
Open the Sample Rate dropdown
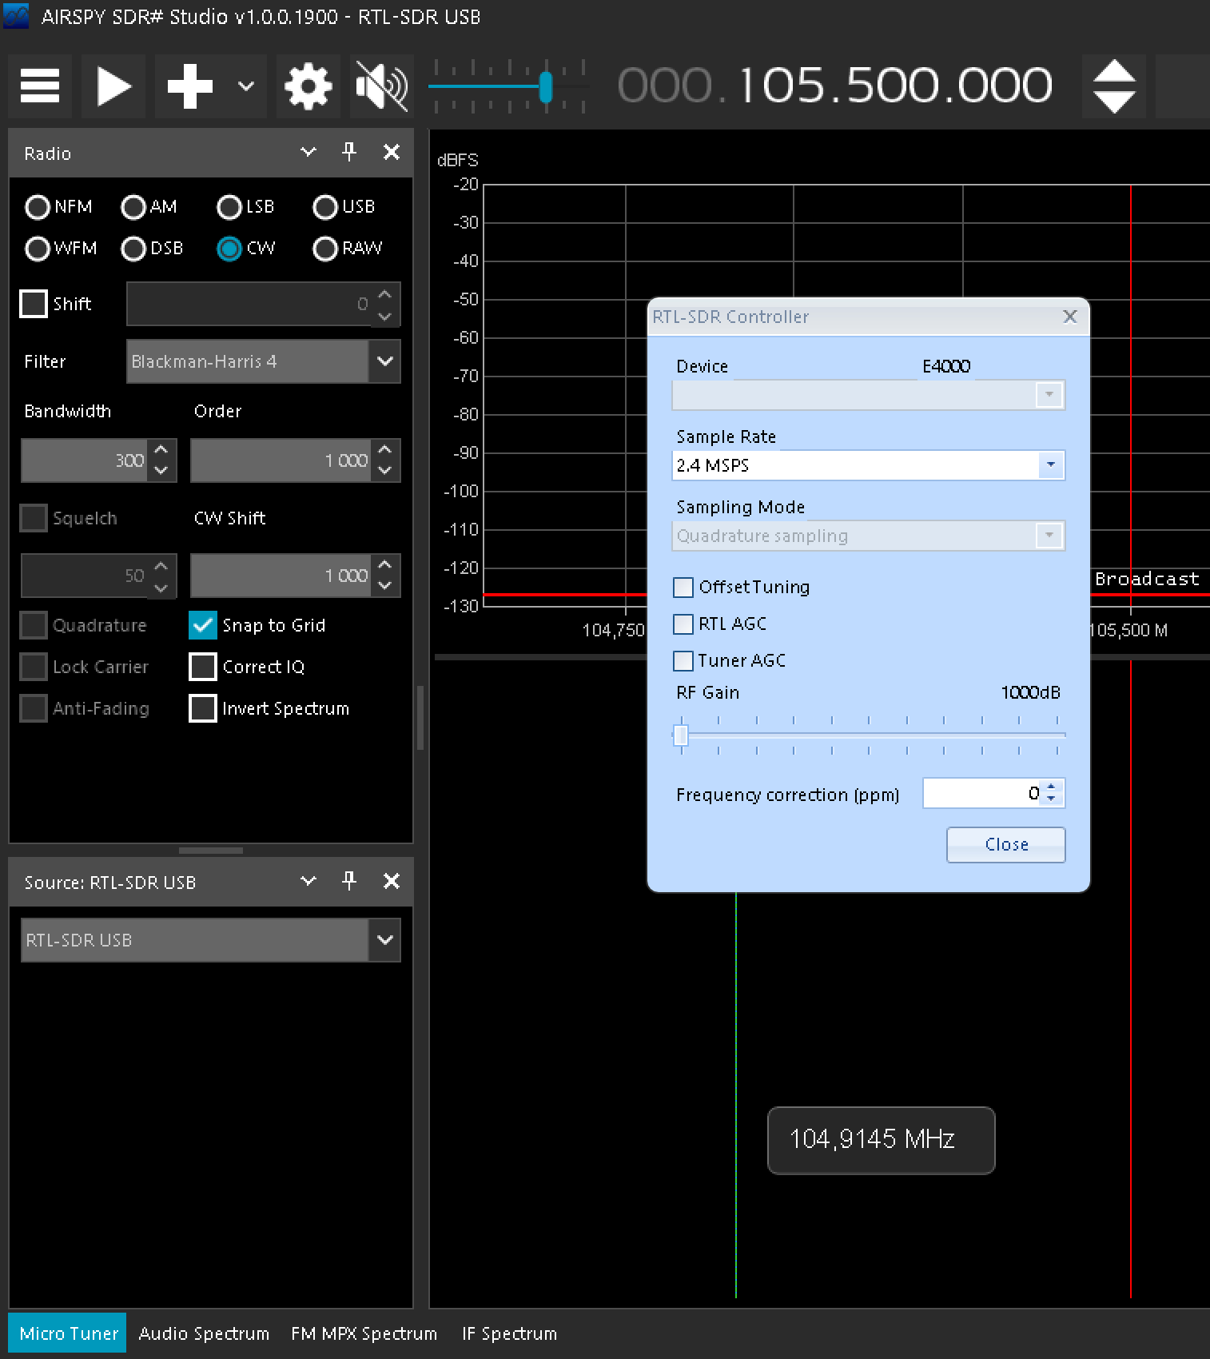point(1051,465)
